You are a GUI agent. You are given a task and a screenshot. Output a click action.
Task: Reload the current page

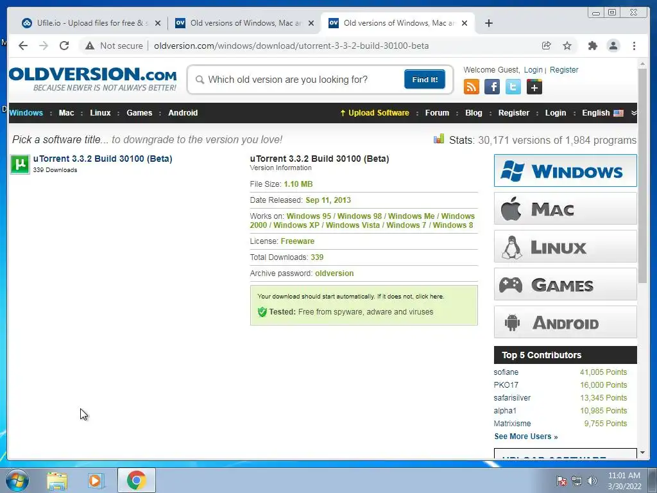(x=64, y=46)
